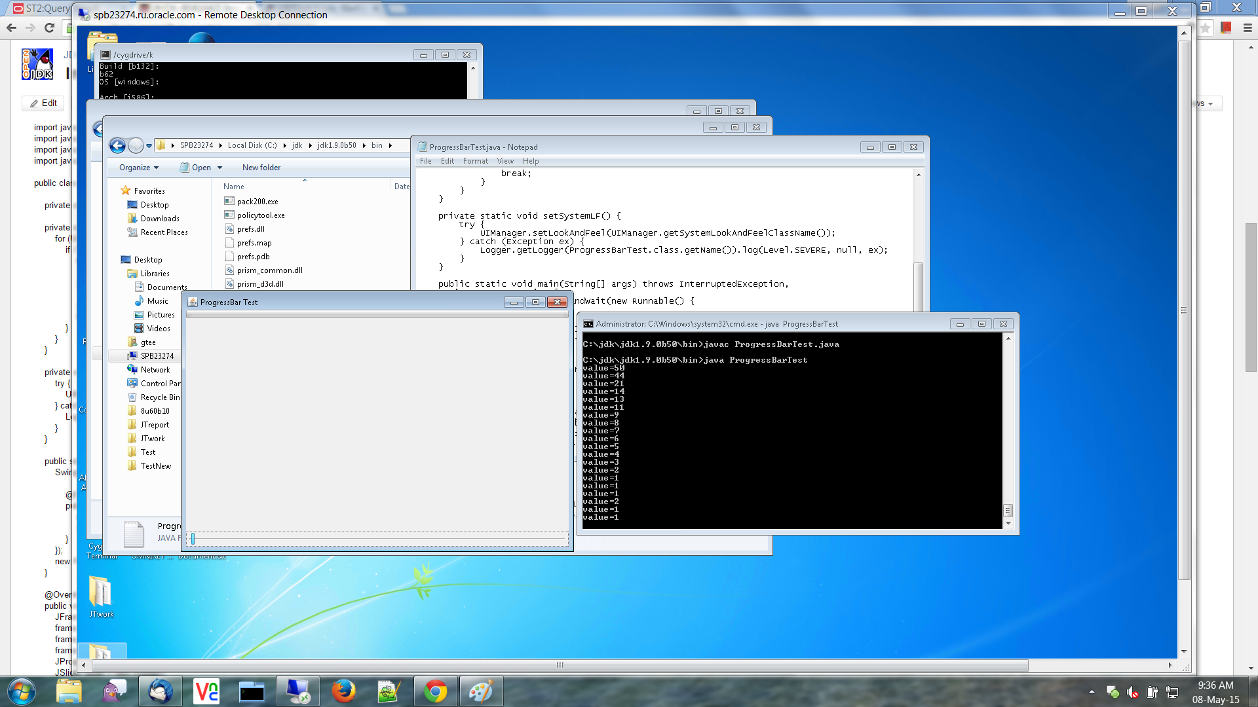
Task: Show hidden system tray icons
Action: (x=1091, y=691)
